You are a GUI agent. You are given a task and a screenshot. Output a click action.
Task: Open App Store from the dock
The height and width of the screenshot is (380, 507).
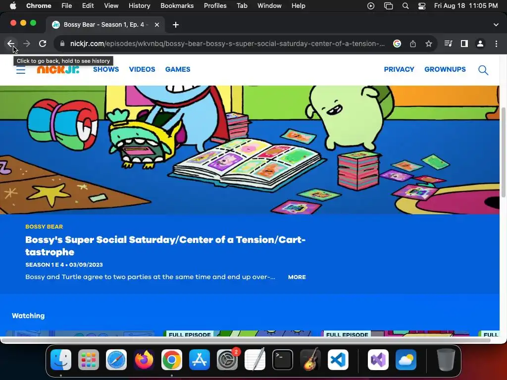[x=200, y=360]
